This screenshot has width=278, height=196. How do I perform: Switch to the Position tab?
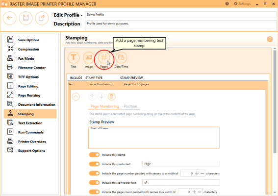tap(130, 106)
